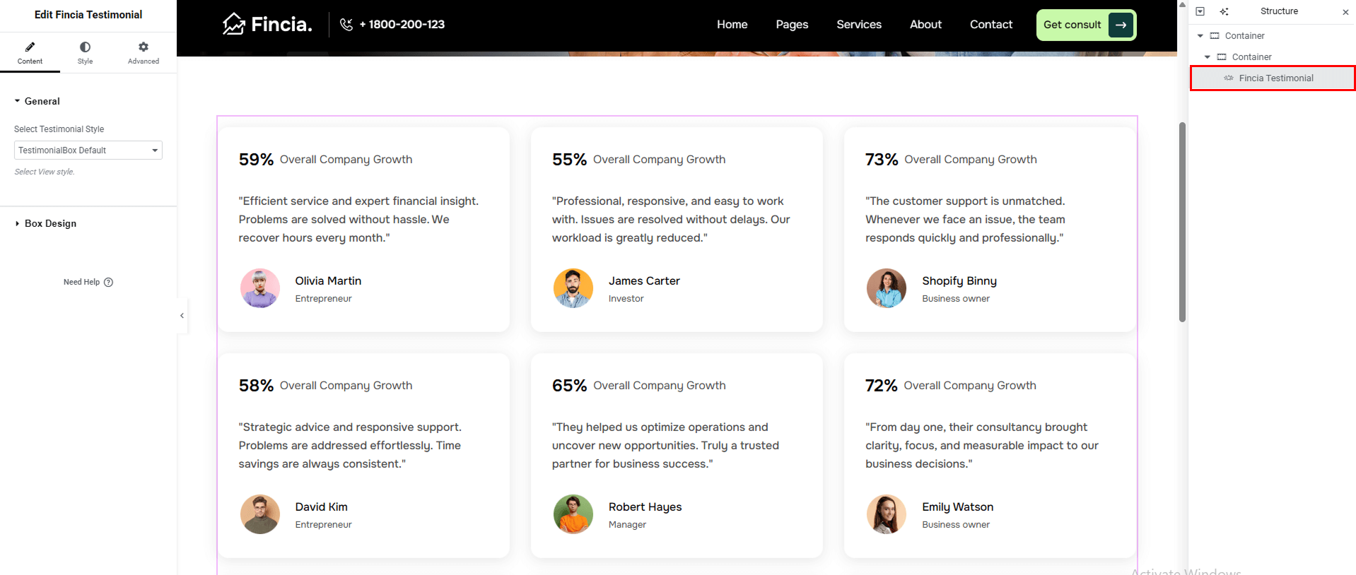Open the Select Testimonial Style dropdown
This screenshot has height=575, width=1356.
click(88, 150)
